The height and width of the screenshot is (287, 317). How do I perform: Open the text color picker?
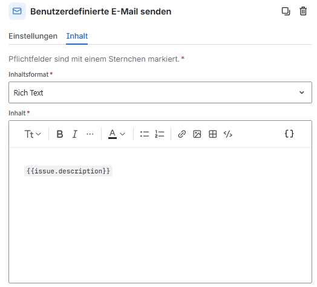pos(117,134)
